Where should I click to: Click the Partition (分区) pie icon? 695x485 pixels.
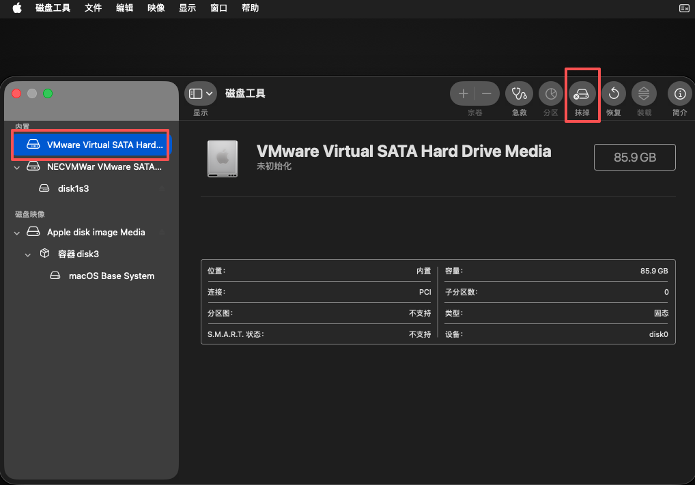[x=550, y=94]
